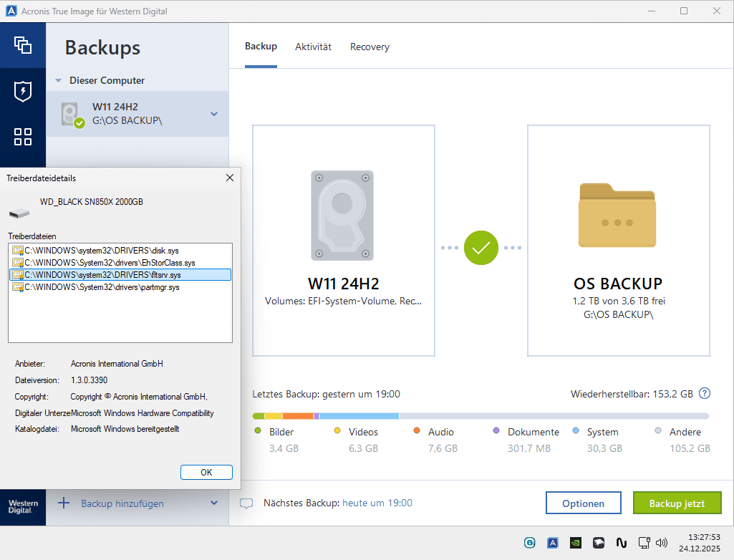Click the comment speech bubble icon
The width and height of the screenshot is (734, 560).
(x=246, y=503)
